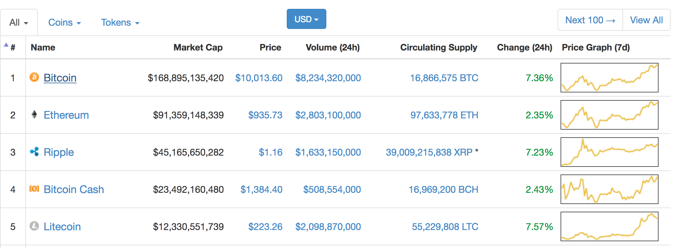Click the Ripple logo icon

(x=34, y=151)
